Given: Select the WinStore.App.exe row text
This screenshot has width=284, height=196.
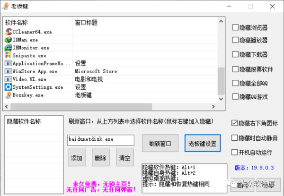Looking at the screenshot, I should 35,71.
